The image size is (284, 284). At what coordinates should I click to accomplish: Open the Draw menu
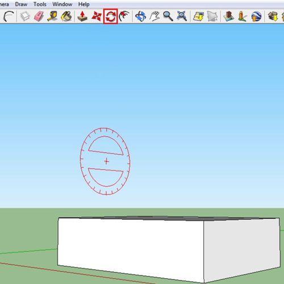[21, 4]
